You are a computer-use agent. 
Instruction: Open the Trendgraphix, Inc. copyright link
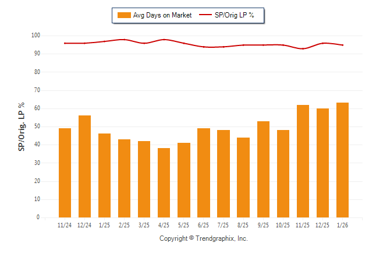[x=203, y=238]
